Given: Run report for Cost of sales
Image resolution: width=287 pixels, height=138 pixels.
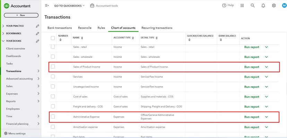Looking at the screenshot, I should [x=252, y=97].
